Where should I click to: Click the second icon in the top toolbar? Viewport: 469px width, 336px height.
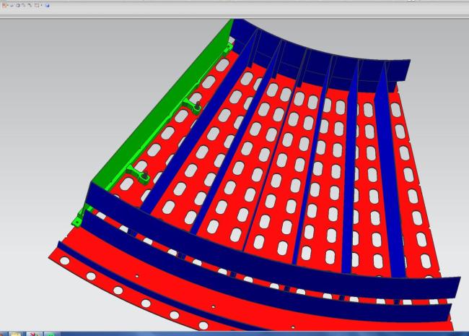pos(12,5)
